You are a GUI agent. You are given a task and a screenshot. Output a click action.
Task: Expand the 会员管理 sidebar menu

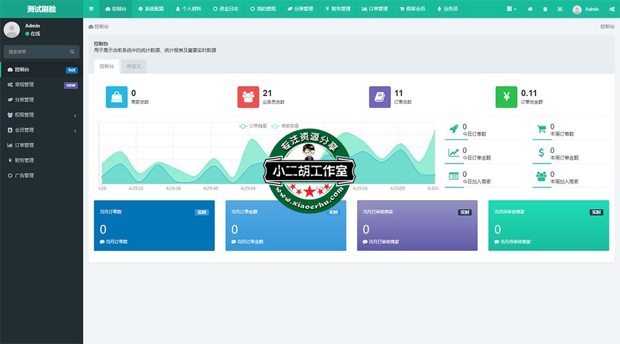click(41, 130)
